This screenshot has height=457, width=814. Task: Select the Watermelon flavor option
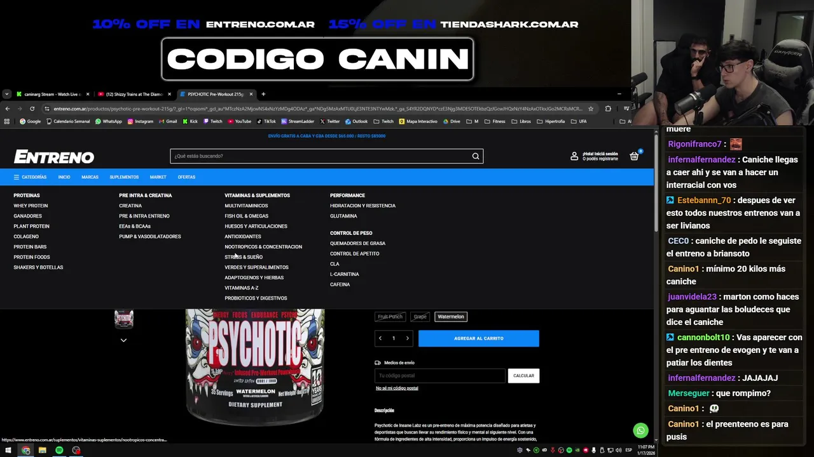pos(451,316)
